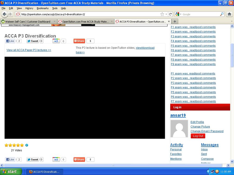The width and height of the screenshot is (234, 175).
Task: Open the URL history dropdown arrow
Action: pyautogui.click(x=166, y=14)
